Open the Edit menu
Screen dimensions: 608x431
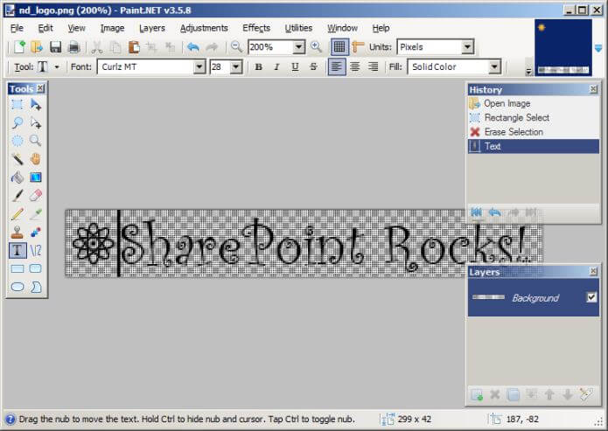[x=45, y=28]
